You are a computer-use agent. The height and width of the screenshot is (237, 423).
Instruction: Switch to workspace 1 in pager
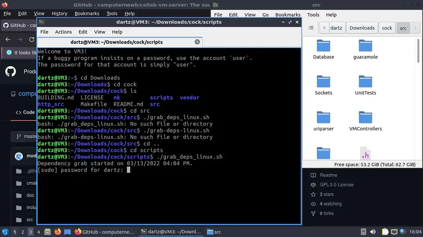pyautogui.click(x=15, y=232)
